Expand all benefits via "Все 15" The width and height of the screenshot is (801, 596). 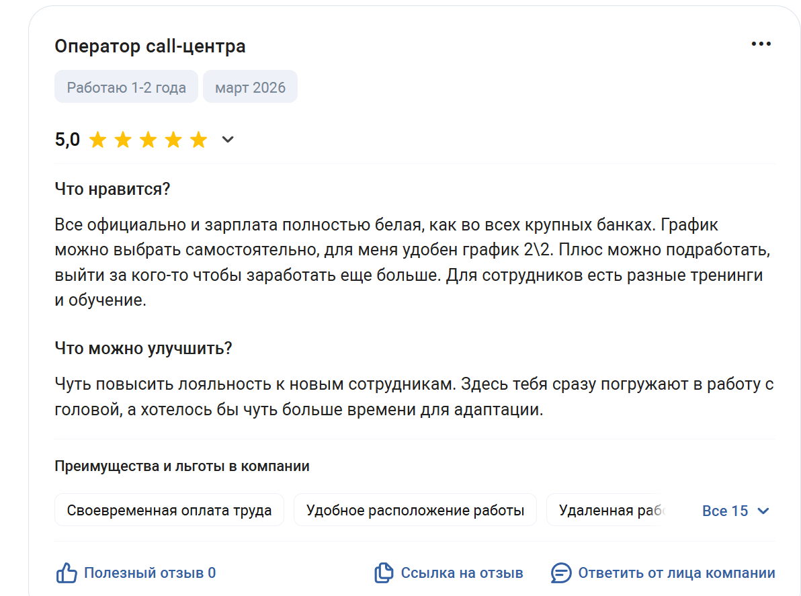point(735,511)
